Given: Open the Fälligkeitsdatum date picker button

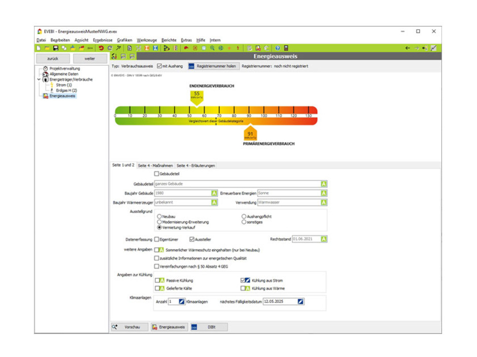Looking at the screenshot, I should click(x=300, y=301).
